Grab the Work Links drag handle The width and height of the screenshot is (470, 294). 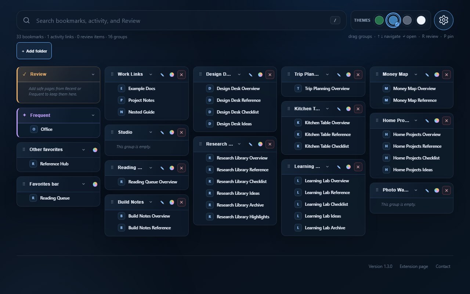(x=112, y=74)
